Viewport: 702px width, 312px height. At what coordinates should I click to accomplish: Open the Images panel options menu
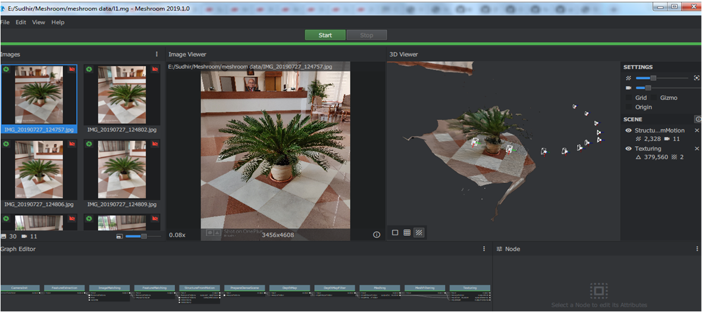156,54
